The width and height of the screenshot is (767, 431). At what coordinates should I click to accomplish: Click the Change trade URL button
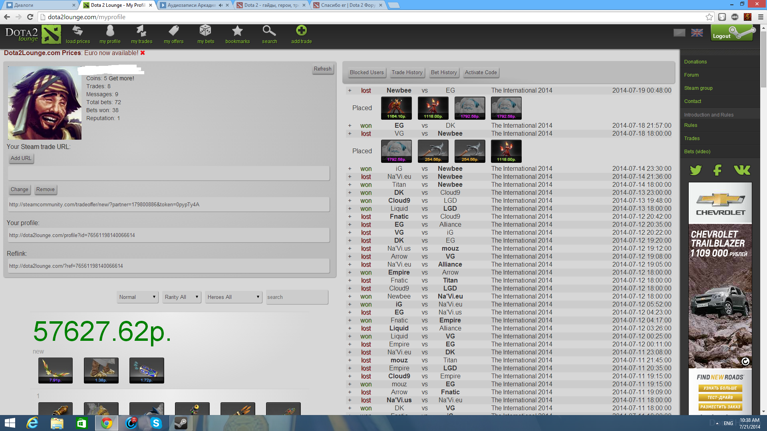point(19,189)
